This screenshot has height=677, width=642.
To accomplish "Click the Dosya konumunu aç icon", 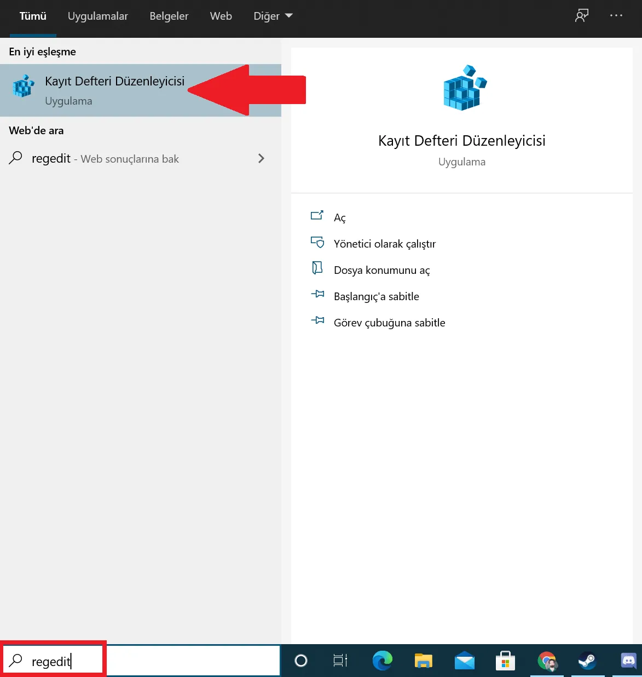I will [317, 268].
